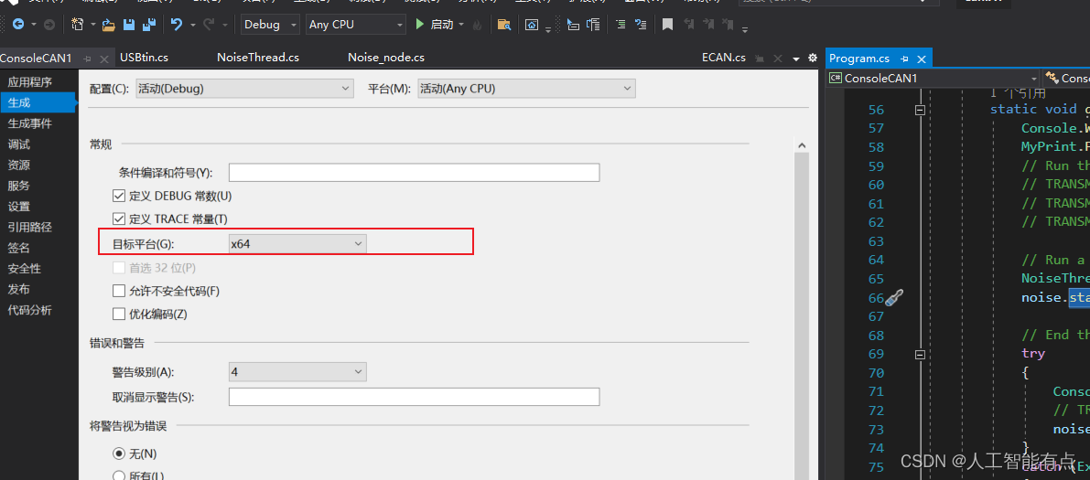Image resolution: width=1090 pixels, height=480 pixels.
Task: Click the Save All icon
Action: pos(148,25)
